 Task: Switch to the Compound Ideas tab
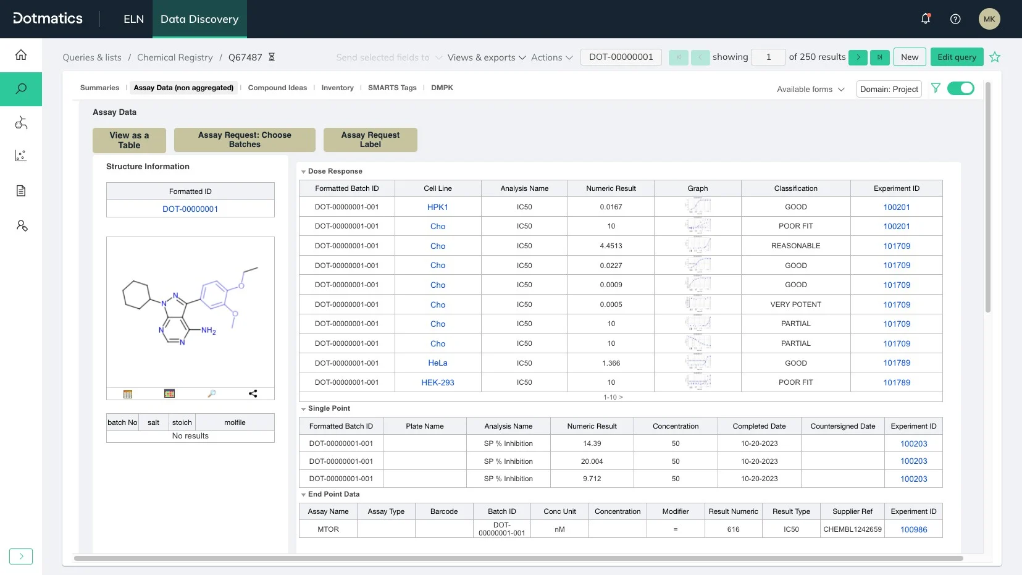click(277, 88)
